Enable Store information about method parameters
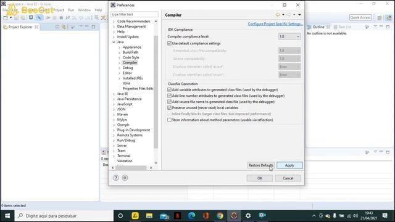 click(169, 120)
